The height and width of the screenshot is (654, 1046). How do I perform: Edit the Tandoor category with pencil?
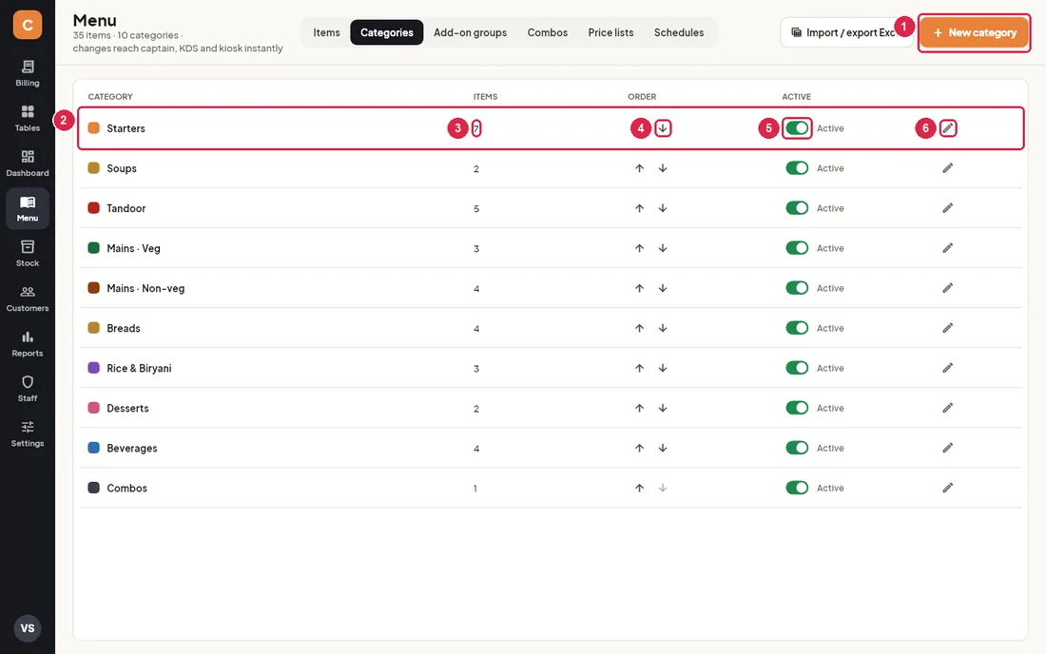(x=948, y=208)
